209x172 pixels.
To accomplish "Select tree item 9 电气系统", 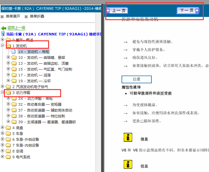I will 21,157.
